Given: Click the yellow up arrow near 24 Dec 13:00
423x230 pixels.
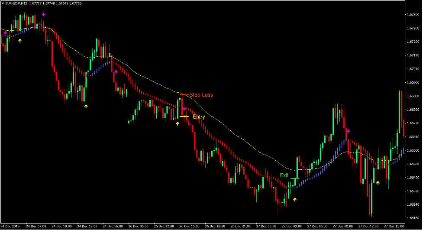Looking at the screenshot, I should (86, 106).
